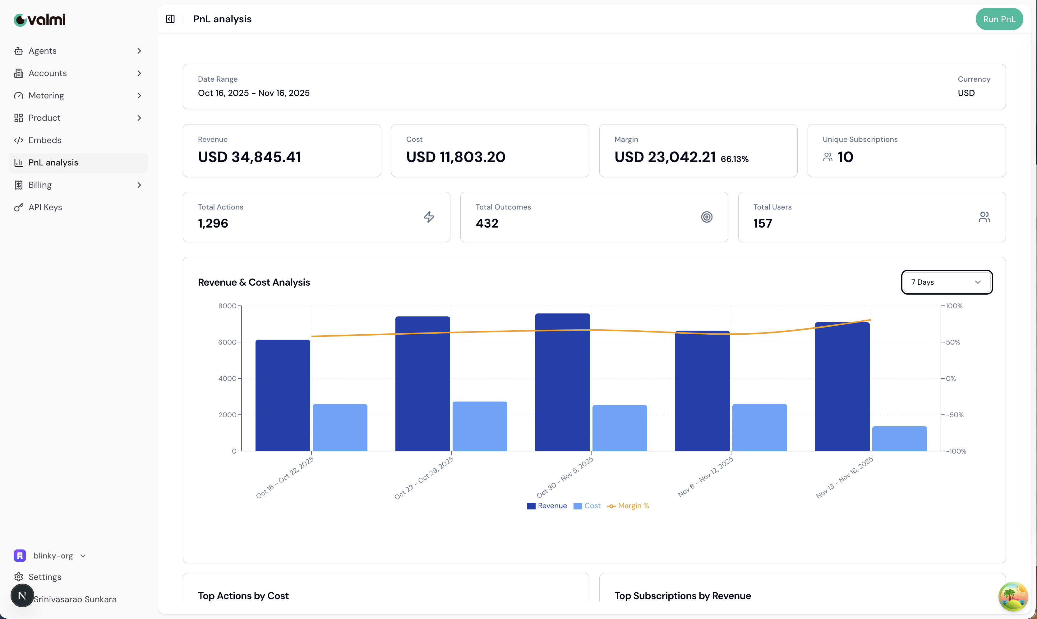1037x619 pixels.
Task: Click the Total Users people icon
Action: [x=984, y=217]
